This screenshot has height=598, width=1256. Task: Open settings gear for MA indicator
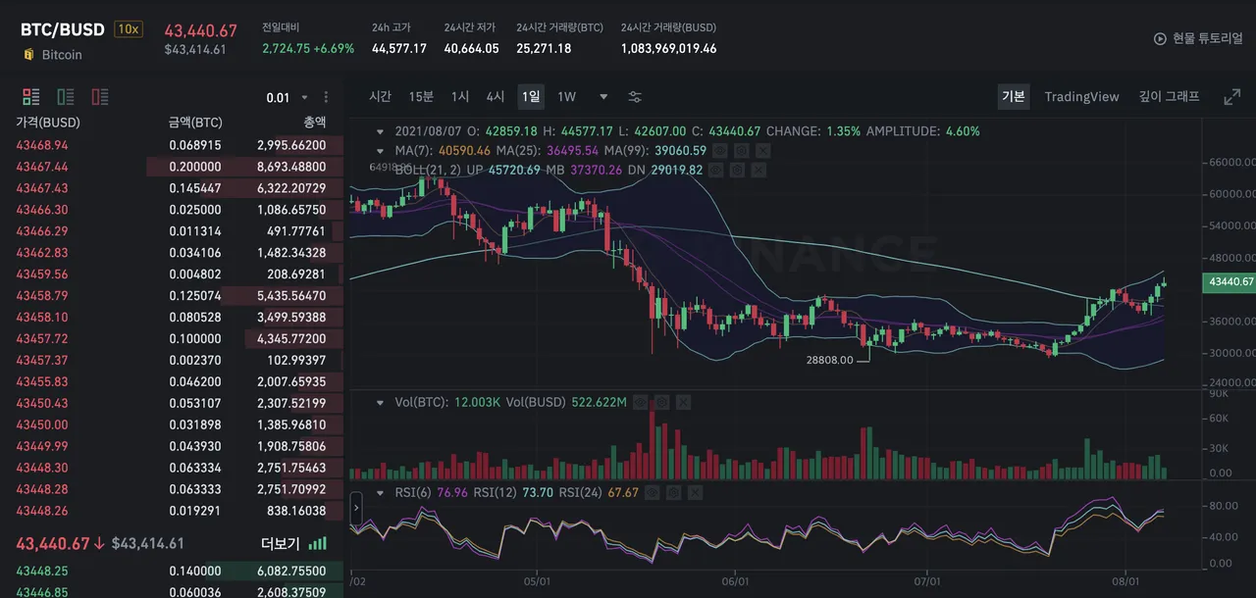741,151
